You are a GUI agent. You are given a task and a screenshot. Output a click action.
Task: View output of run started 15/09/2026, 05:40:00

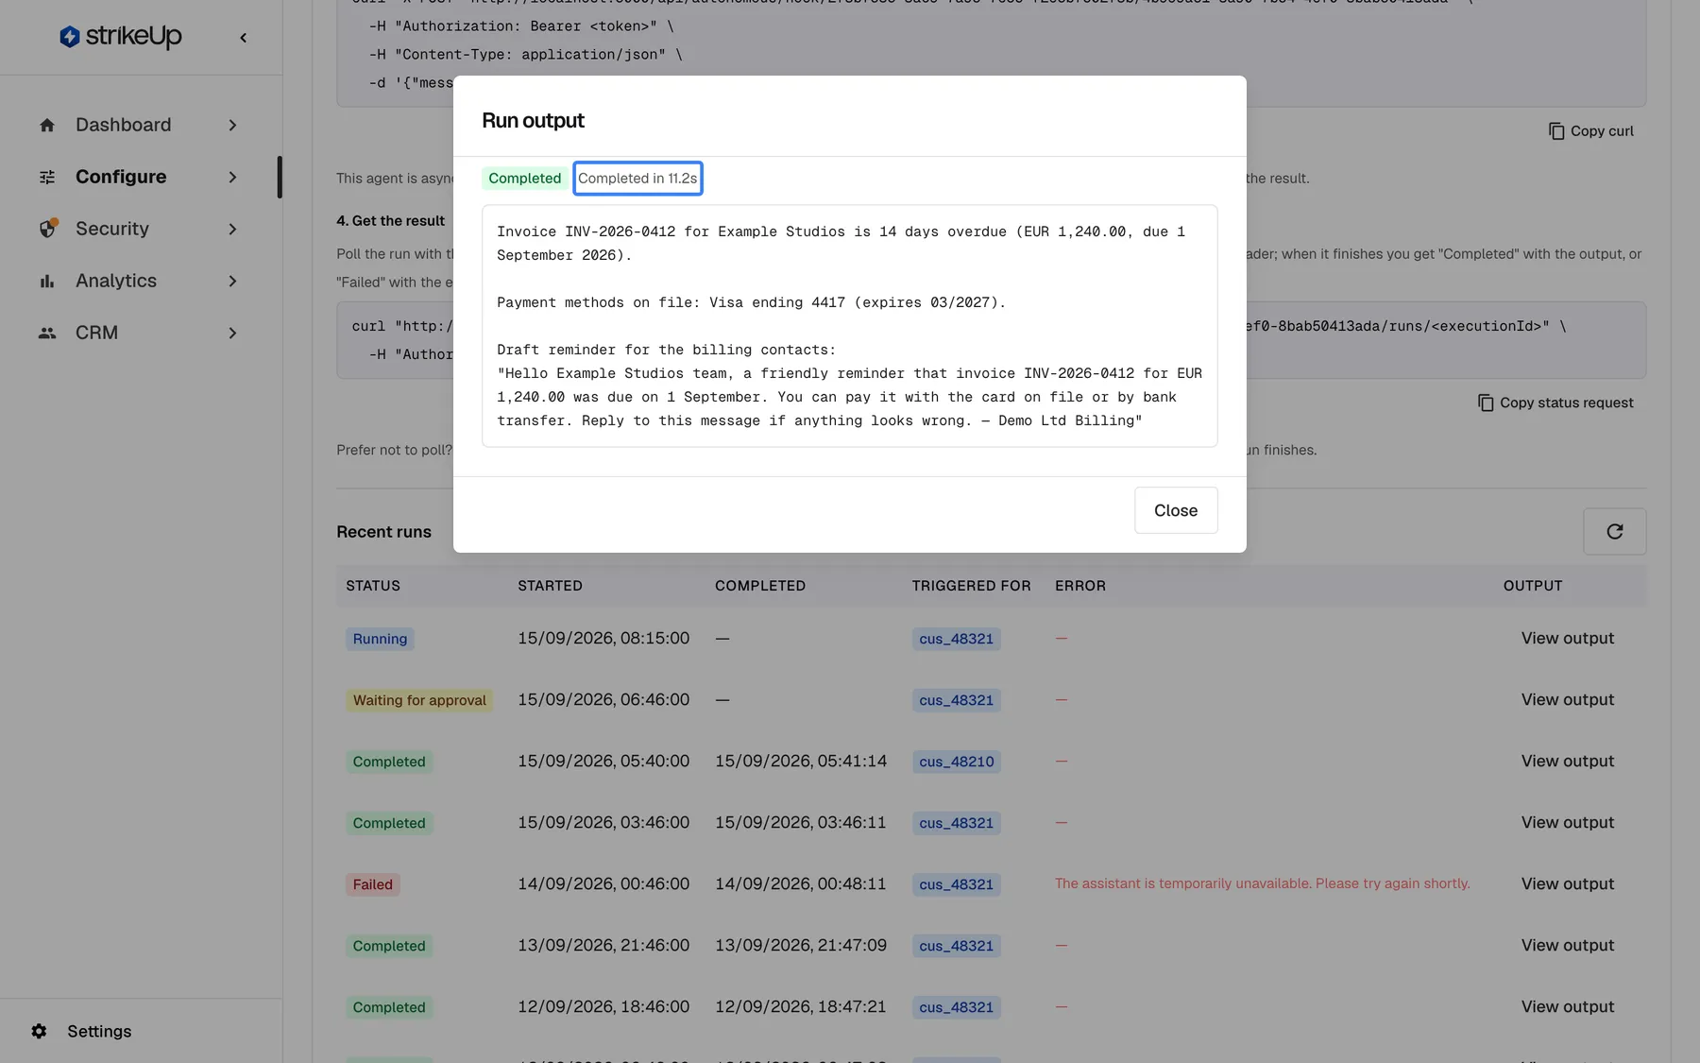pos(1567,762)
